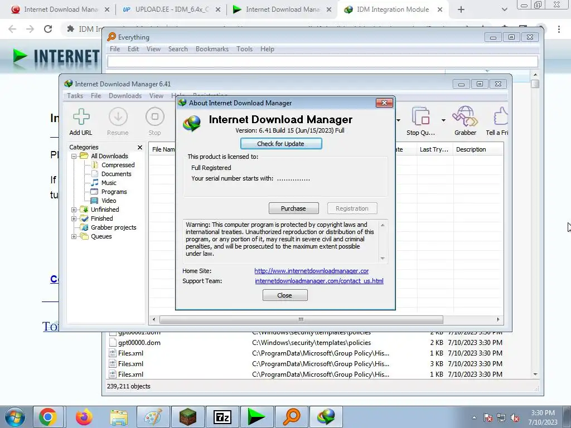The width and height of the screenshot is (571, 428).
Task: Click the IDM horizontal scrollbar thumb
Action: [301, 319]
